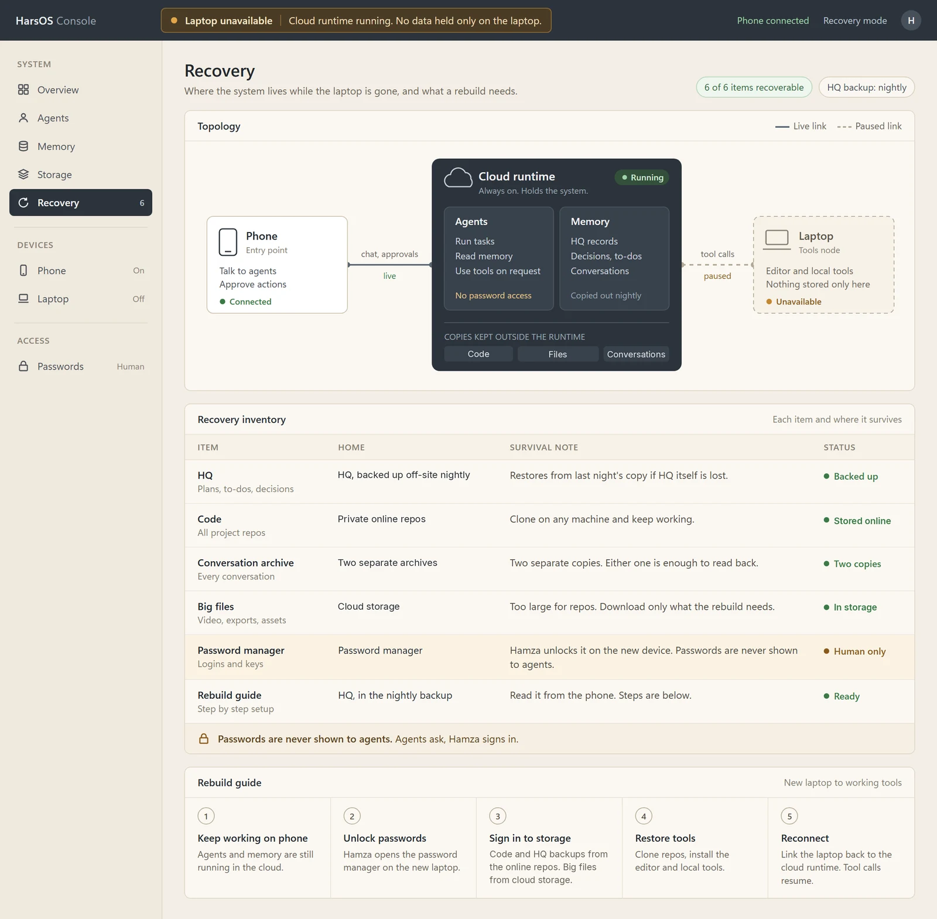Click the Recovery mode link in header
Image resolution: width=937 pixels, height=919 pixels.
tap(854, 21)
